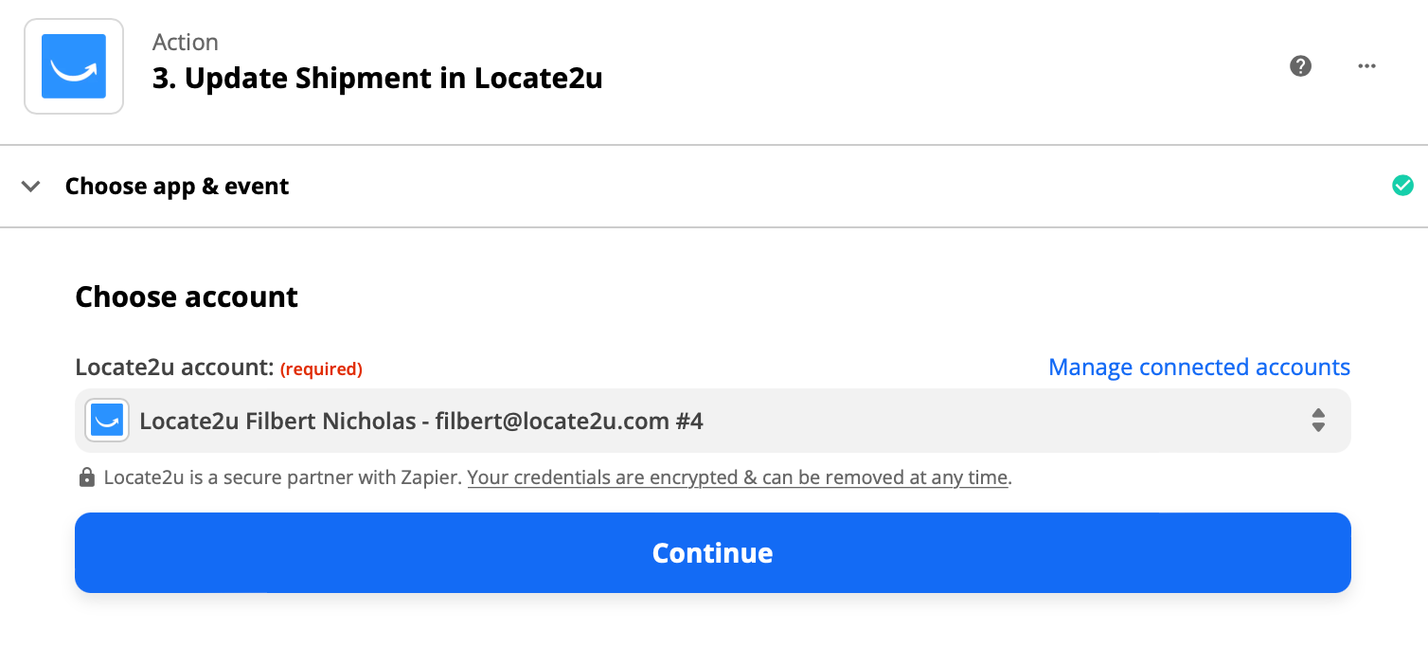Open the Locate2u account dropdown
The width and height of the screenshot is (1428, 665).
713,421
